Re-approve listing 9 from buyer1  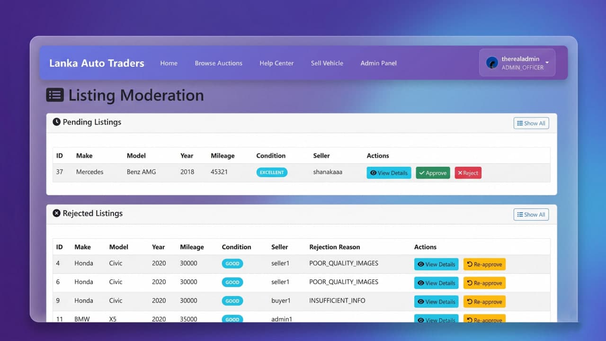[x=484, y=302]
